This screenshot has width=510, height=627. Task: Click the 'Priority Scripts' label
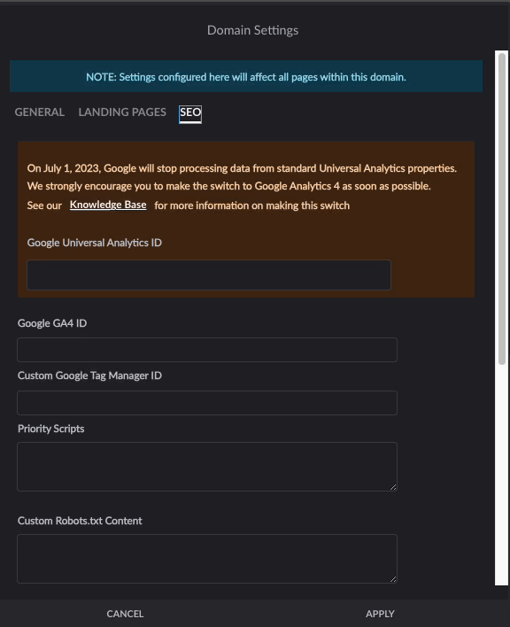coord(51,429)
